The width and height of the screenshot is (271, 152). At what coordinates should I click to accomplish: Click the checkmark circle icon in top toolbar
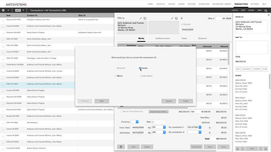click(x=3, y=10)
